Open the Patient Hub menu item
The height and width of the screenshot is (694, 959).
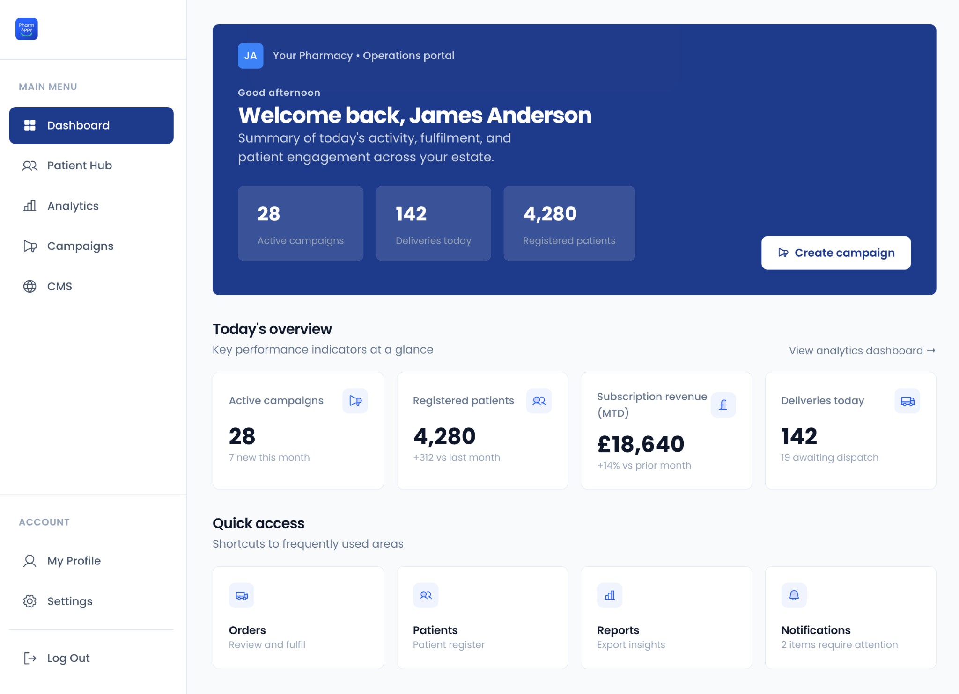[79, 165]
